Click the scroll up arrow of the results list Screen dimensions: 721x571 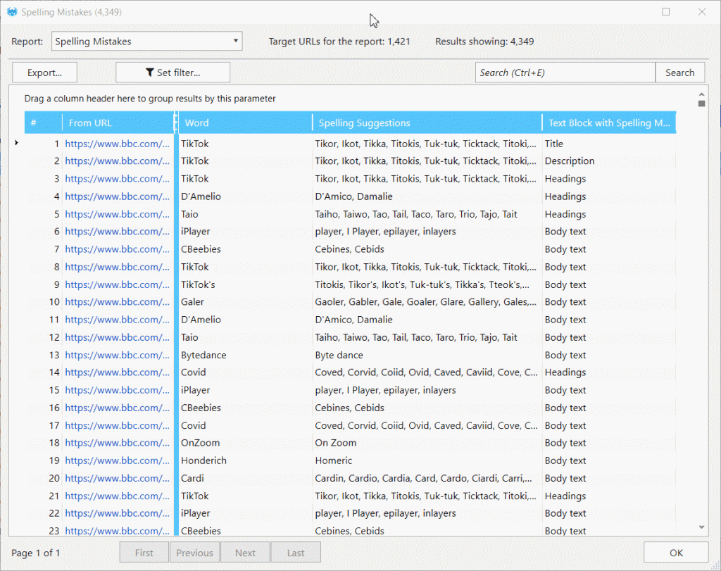[702, 94]
